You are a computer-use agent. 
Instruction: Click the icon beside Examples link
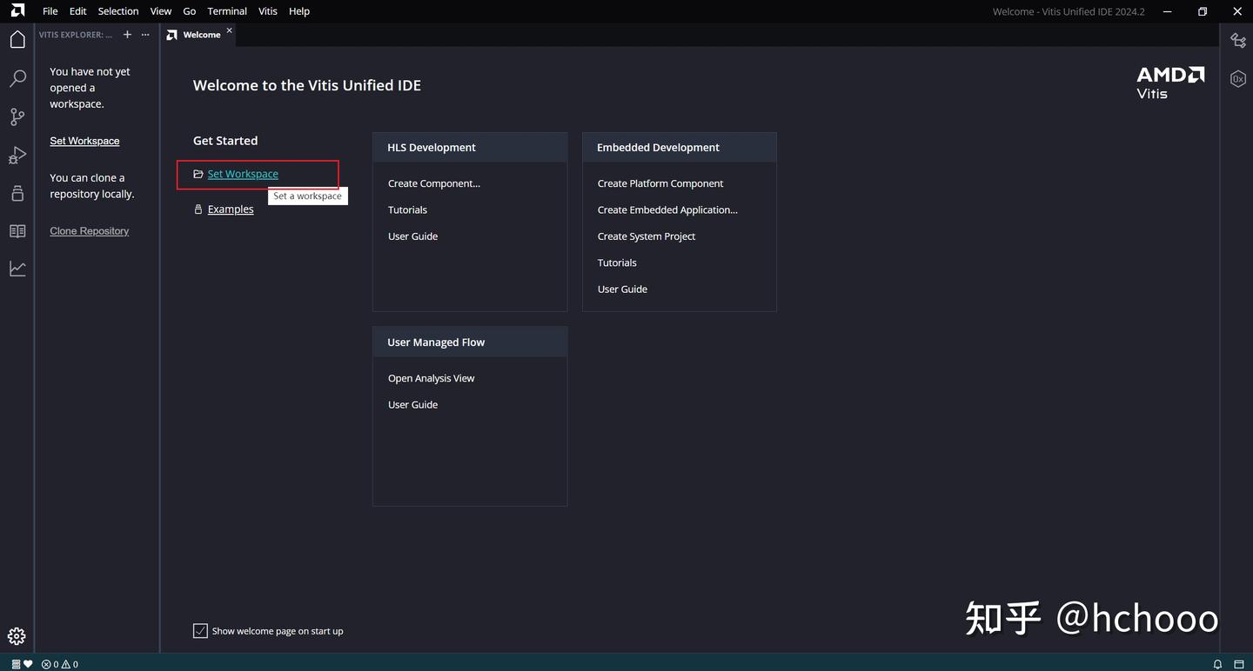(198, 209)
